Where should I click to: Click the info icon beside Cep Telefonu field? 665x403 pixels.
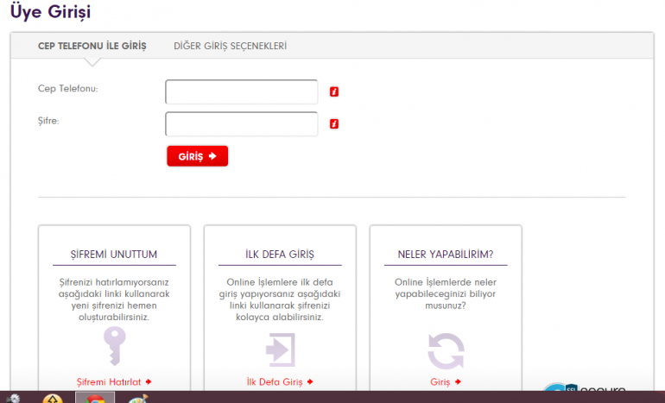(334, 92)
